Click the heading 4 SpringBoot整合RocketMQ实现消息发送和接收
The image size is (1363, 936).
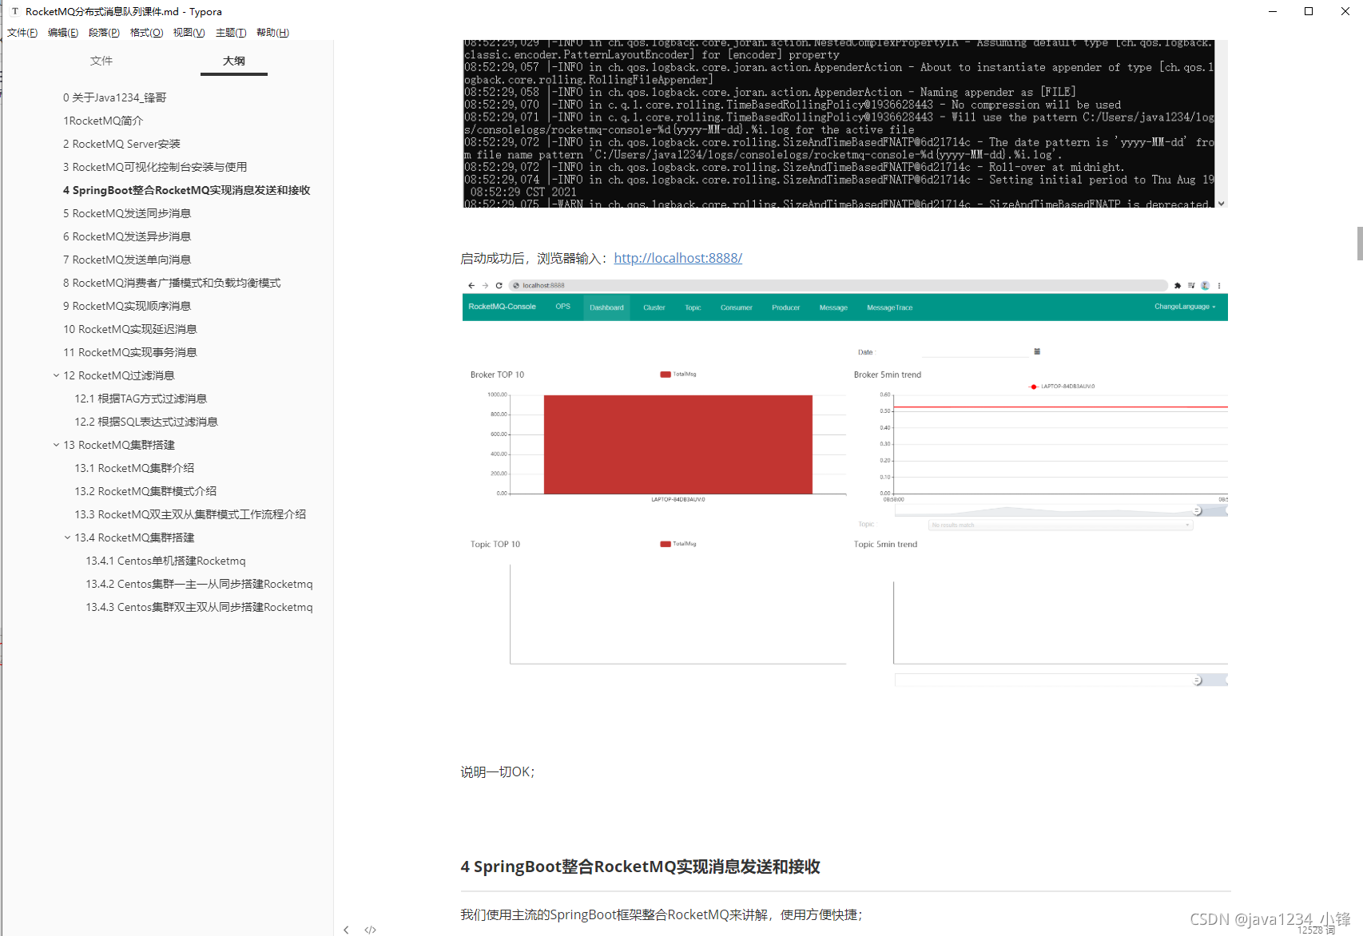(640, 867)
